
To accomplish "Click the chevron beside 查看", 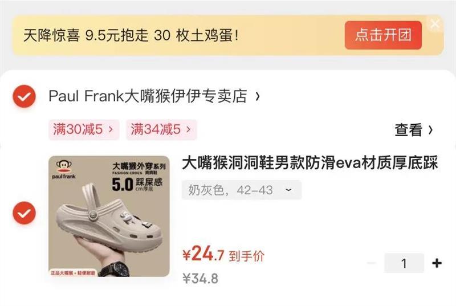I will [430, 130].
